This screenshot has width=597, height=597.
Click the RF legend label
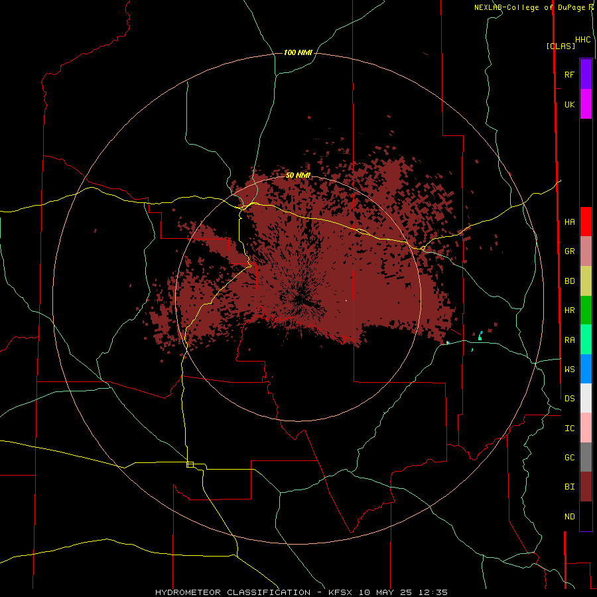tap(569, 74)
